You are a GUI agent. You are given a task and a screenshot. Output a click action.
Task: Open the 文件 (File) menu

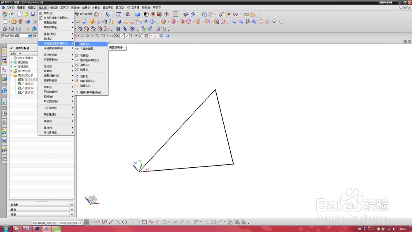click(x=10, y=7)
